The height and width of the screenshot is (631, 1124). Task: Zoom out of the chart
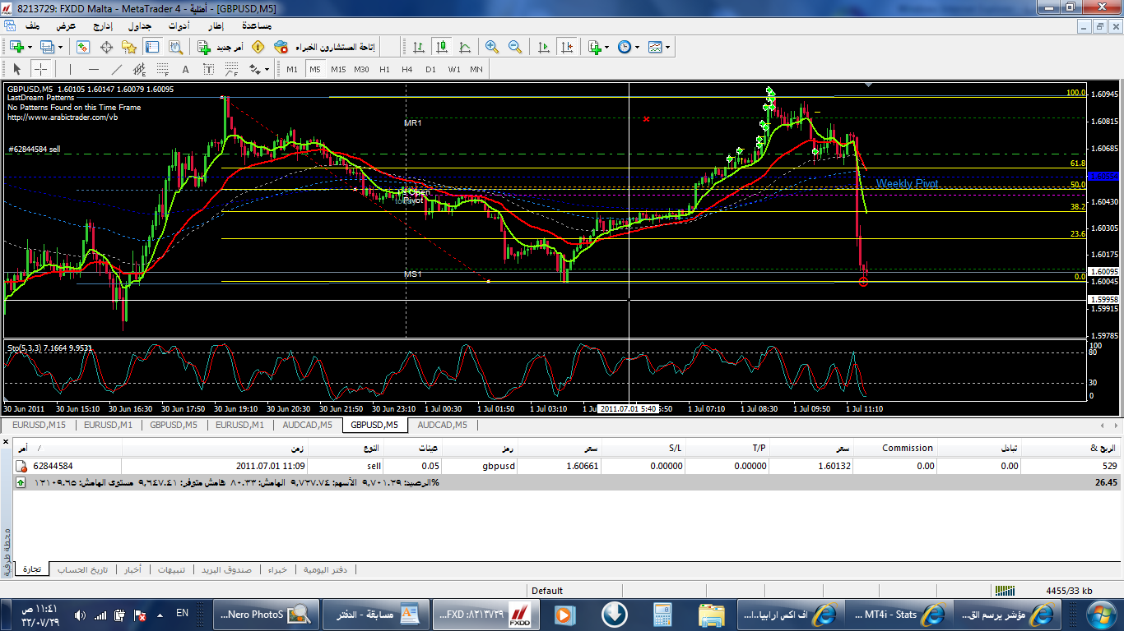(515, 47)
